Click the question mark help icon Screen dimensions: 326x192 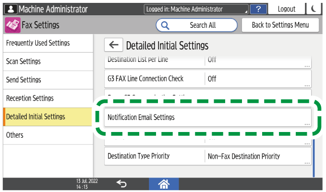(x=259, y=9)
